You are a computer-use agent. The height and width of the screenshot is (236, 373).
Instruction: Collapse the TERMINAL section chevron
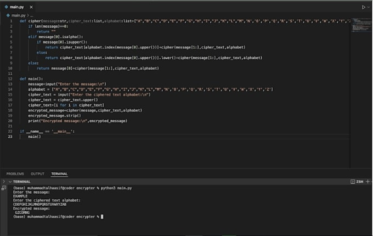pyautogui.click(x=4, y=181)
